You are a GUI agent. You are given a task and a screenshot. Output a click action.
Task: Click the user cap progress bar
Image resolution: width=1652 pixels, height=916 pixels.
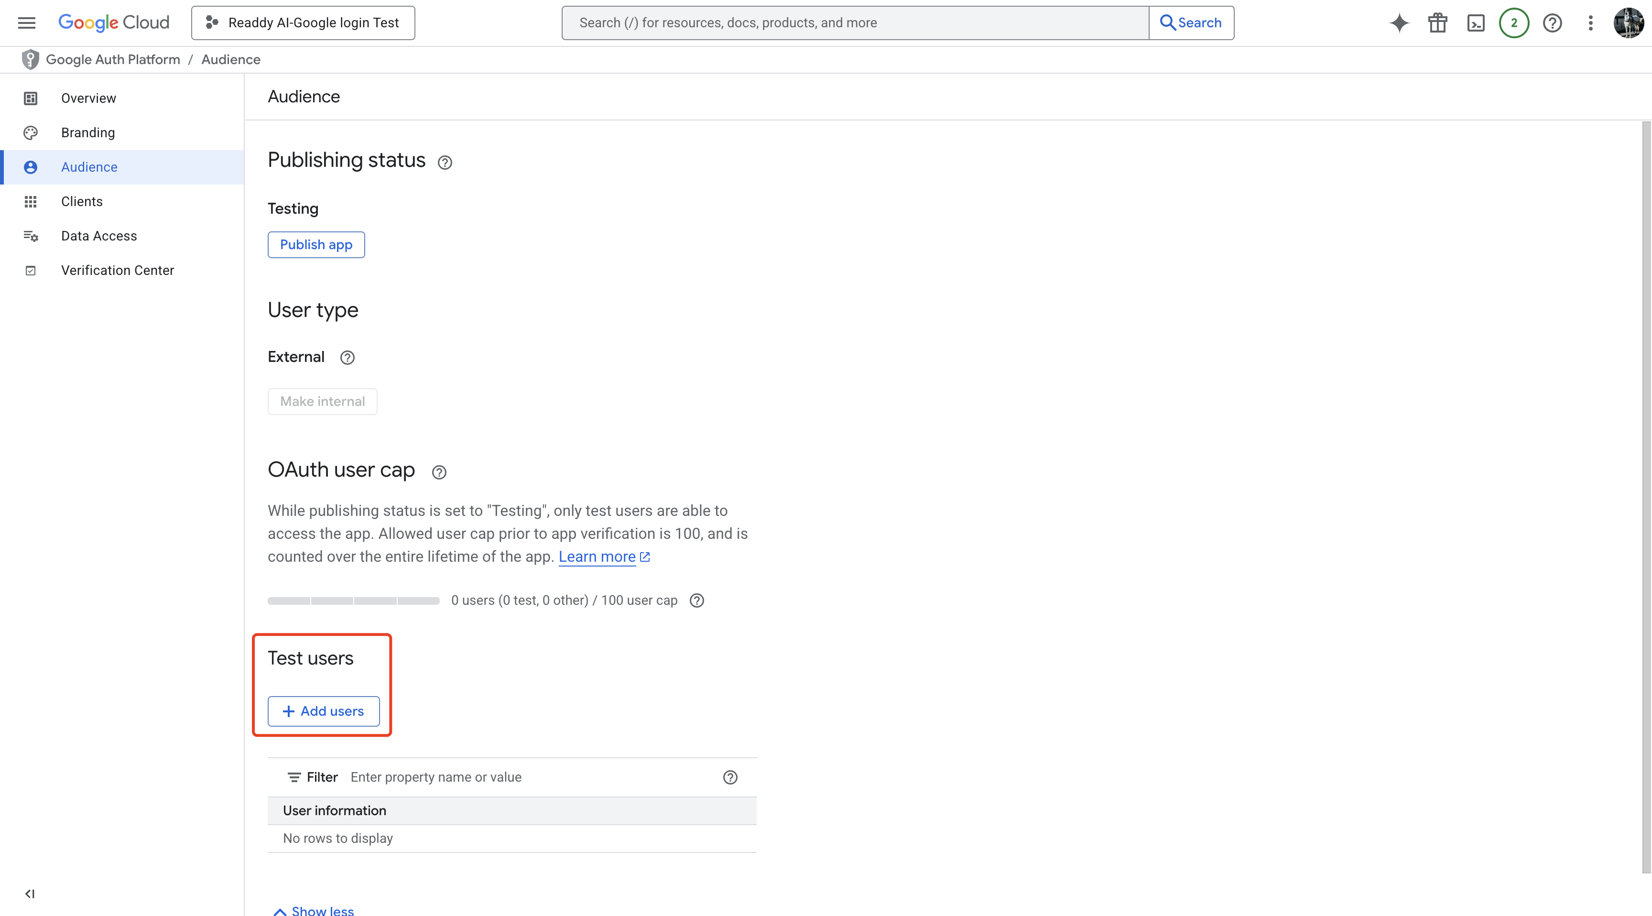pos(353,600)
